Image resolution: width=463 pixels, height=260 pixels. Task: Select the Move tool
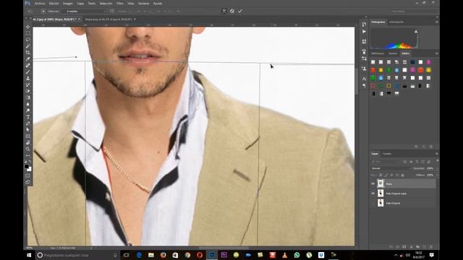[x=27, y=27]
